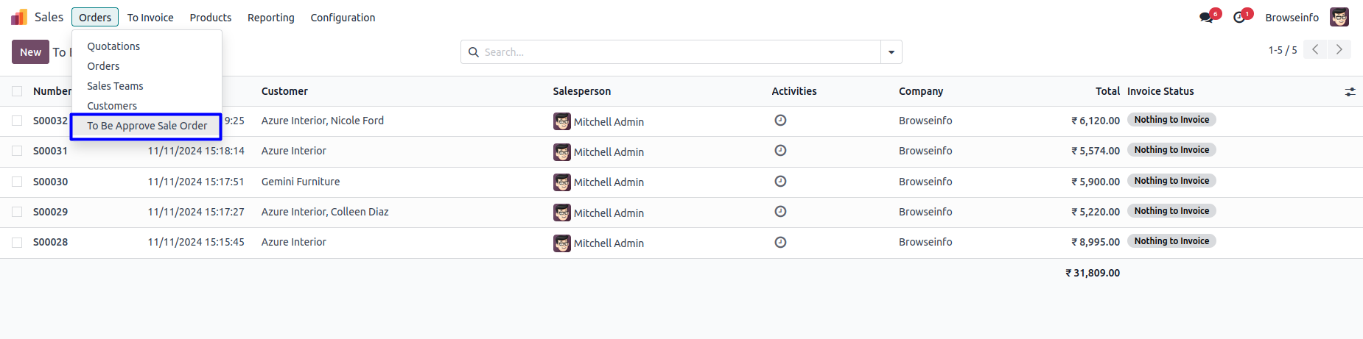1363x339 pixels.
Task: Open the Gemini Furniture order row
Action: pos(301,182)
